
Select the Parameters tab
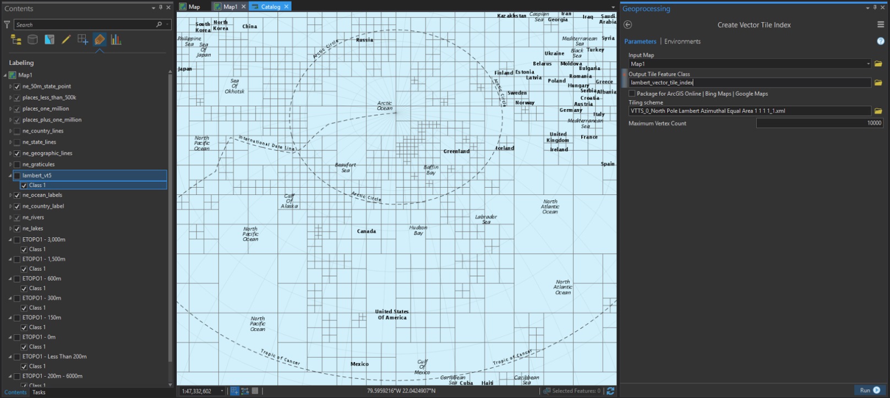640,41
